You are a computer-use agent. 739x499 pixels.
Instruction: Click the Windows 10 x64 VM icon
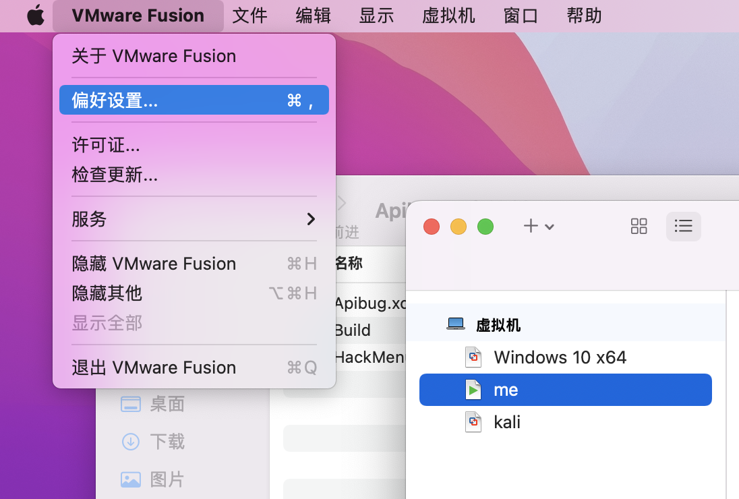point(474,357)
